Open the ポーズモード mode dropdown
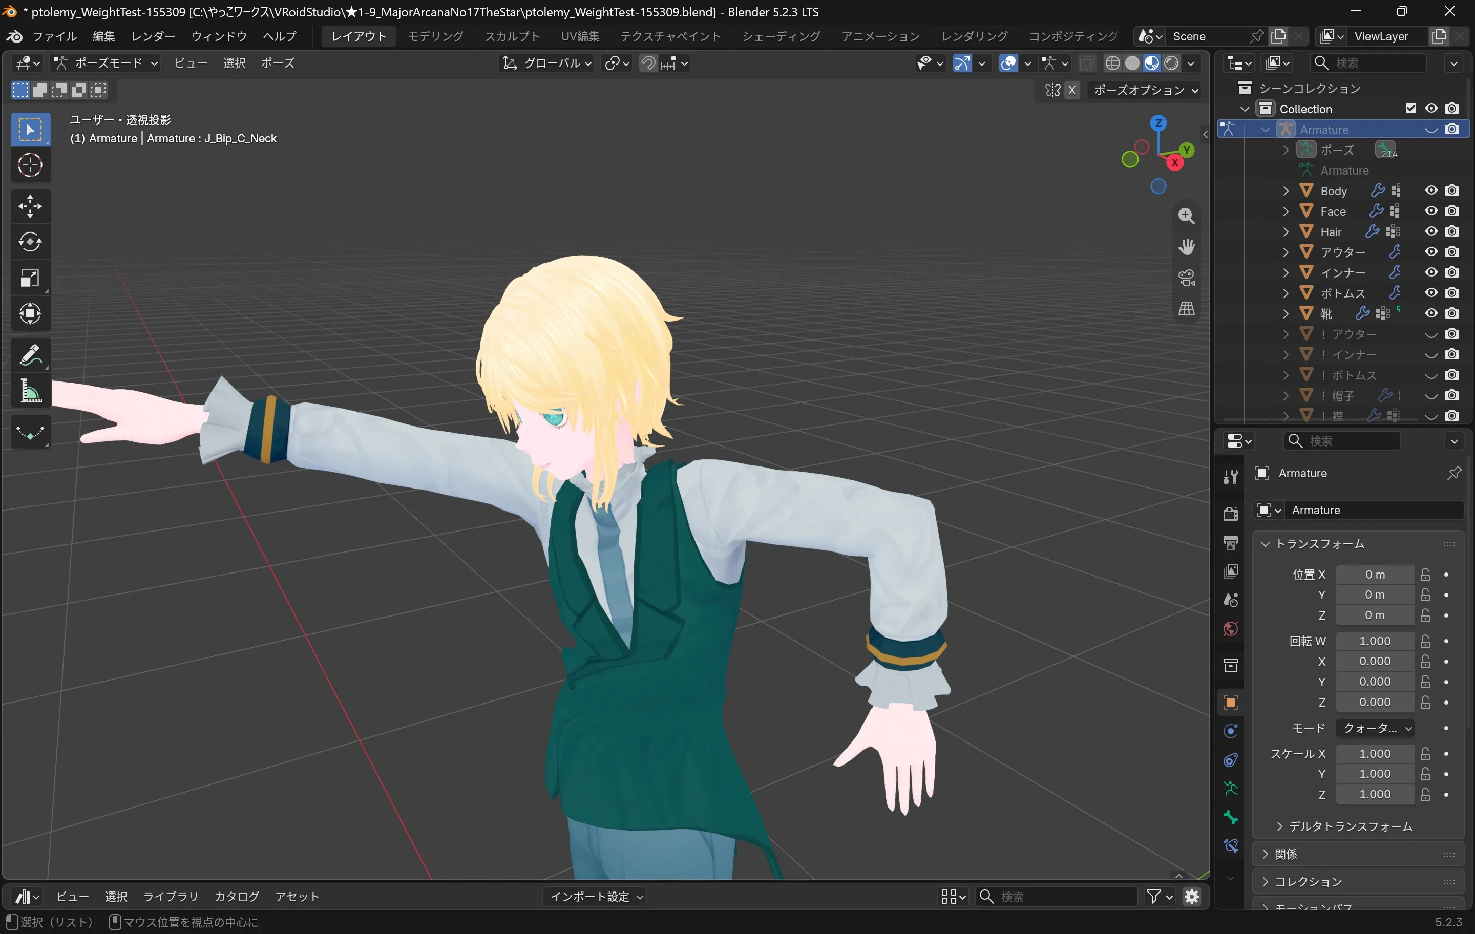The width and height of the screenshot is (1475, 934). coord(106,63)
